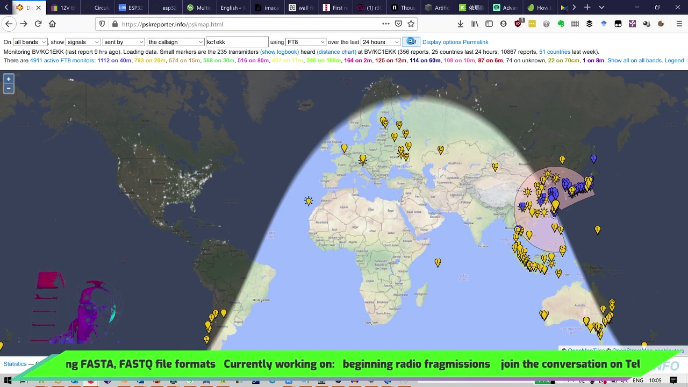The height and width of the screenshot is (387, 688).
Task: Click '1112 on 40m' band count
Action: (x=114, y=60)
